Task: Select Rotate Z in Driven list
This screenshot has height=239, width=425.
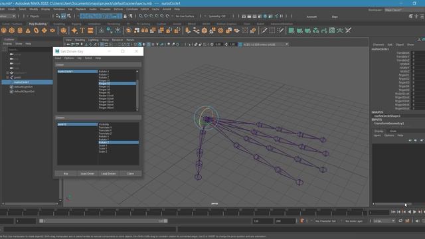Action: coord(118,142)
